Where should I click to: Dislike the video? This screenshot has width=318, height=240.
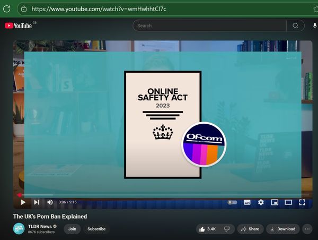pyautogui.click(x=227, y=229)
